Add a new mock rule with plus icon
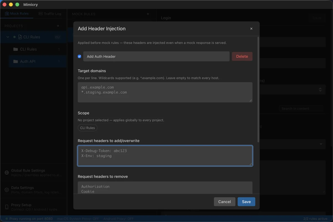Viewport: 333px width, 222px height. [148, 14]
